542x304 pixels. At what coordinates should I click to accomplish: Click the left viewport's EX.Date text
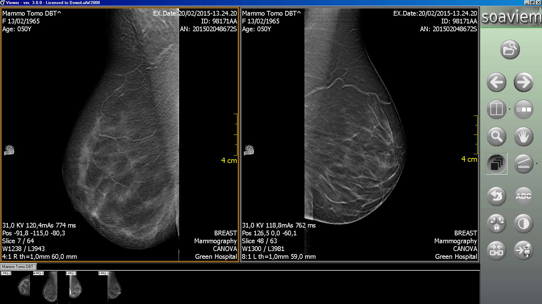195,13
